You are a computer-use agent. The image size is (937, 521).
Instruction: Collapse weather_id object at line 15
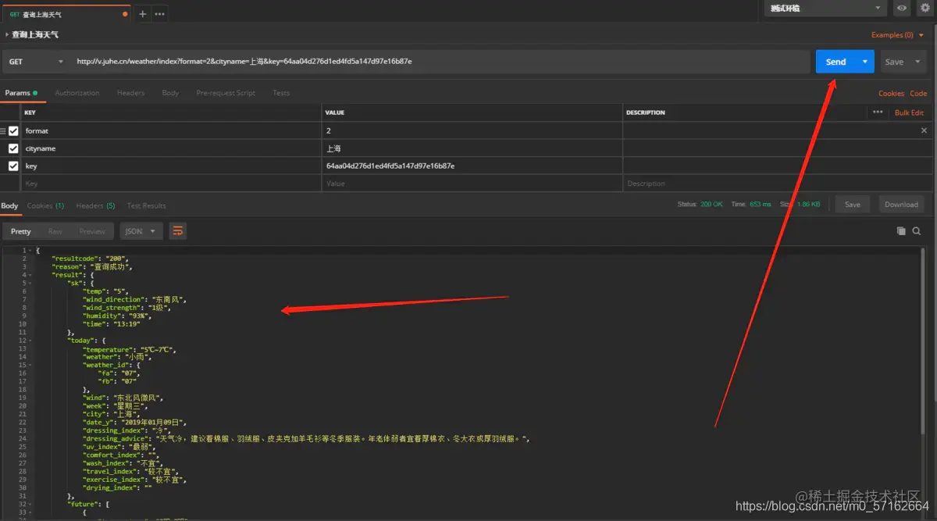[30, 365]
